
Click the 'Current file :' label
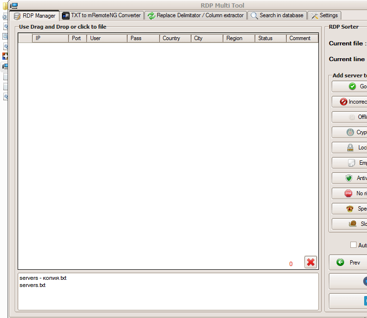click(x=347, y=43)
